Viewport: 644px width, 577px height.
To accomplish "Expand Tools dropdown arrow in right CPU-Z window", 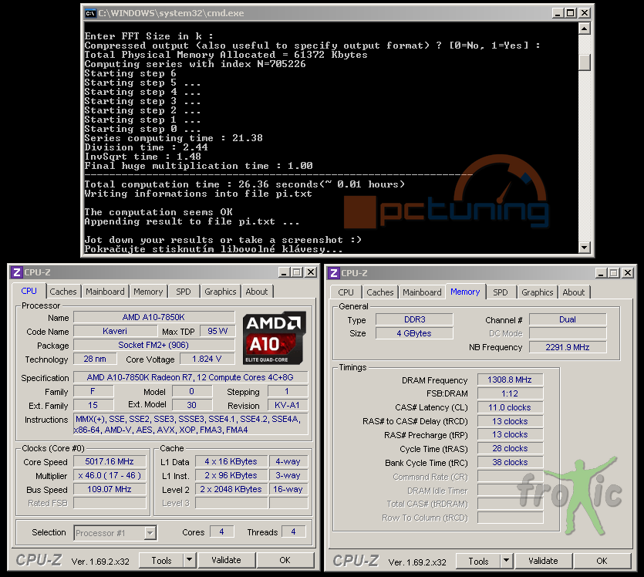I will [x=507, y=562].
